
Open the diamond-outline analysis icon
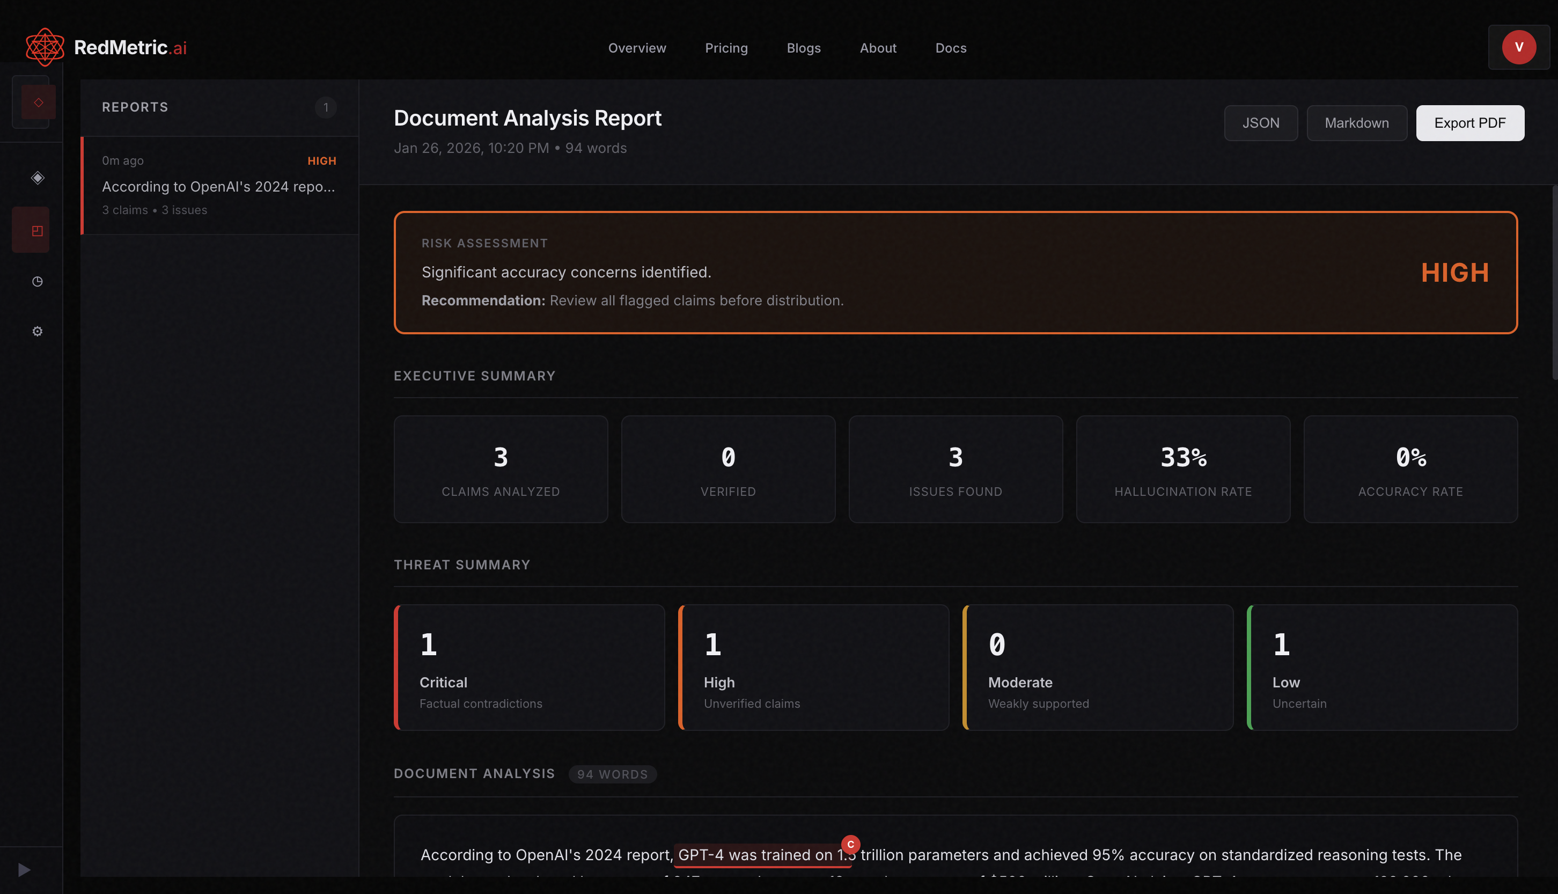[x=37, y=178]
